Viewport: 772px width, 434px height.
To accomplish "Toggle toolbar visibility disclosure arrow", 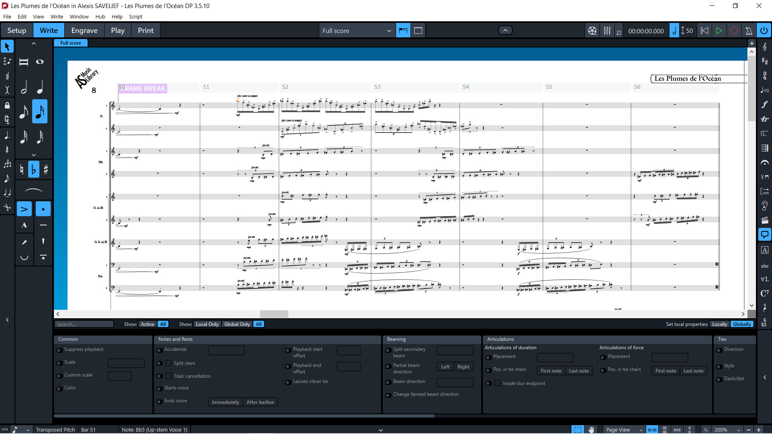I will tap(505, 30).
